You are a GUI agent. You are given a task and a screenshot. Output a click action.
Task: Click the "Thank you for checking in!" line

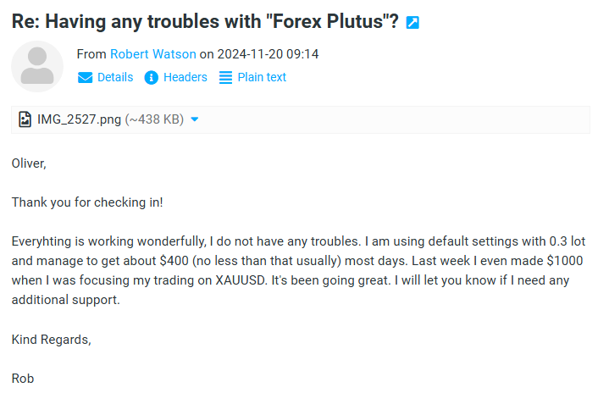[x=87, y=202]
